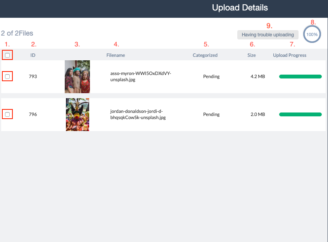
Task: Click the ID column header
Action: click(x=33, y=55)
